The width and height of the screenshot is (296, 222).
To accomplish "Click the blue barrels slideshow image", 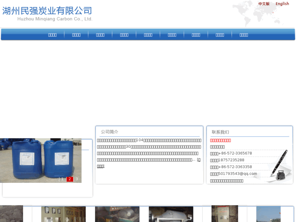I will [41, 160].
